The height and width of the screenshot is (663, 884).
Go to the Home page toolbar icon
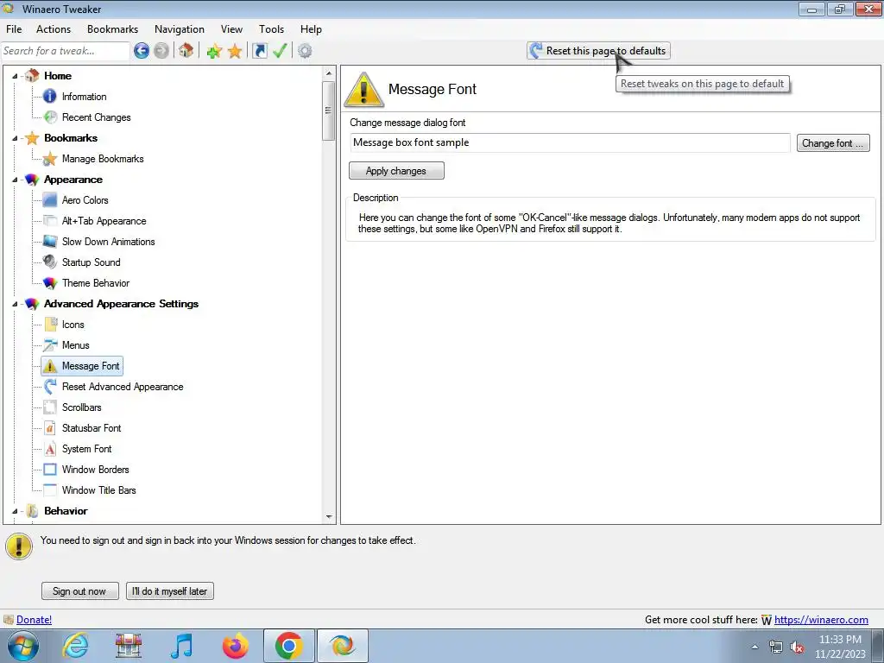coord(186,51)
